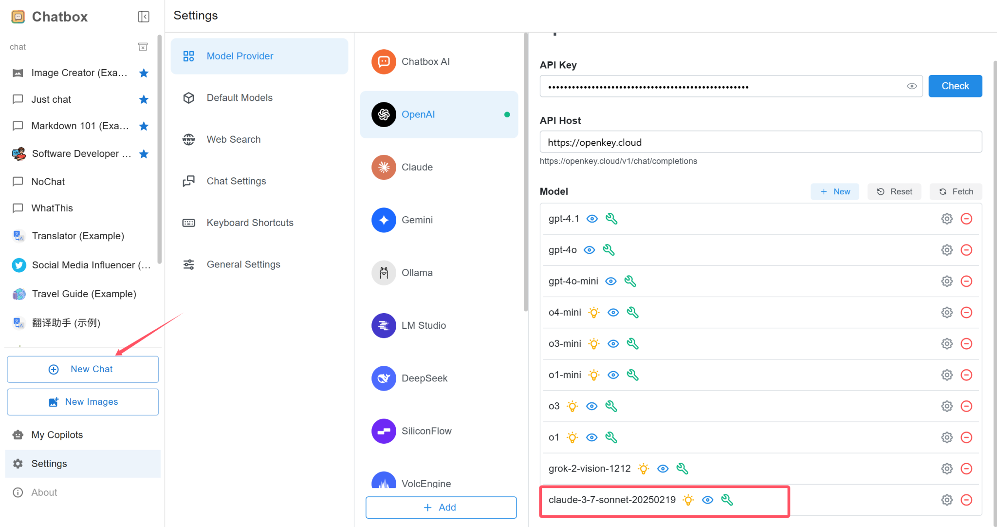This screenshot has width=997, height=527.
Task: Click the Check button for API key
Action: (955, 86)
